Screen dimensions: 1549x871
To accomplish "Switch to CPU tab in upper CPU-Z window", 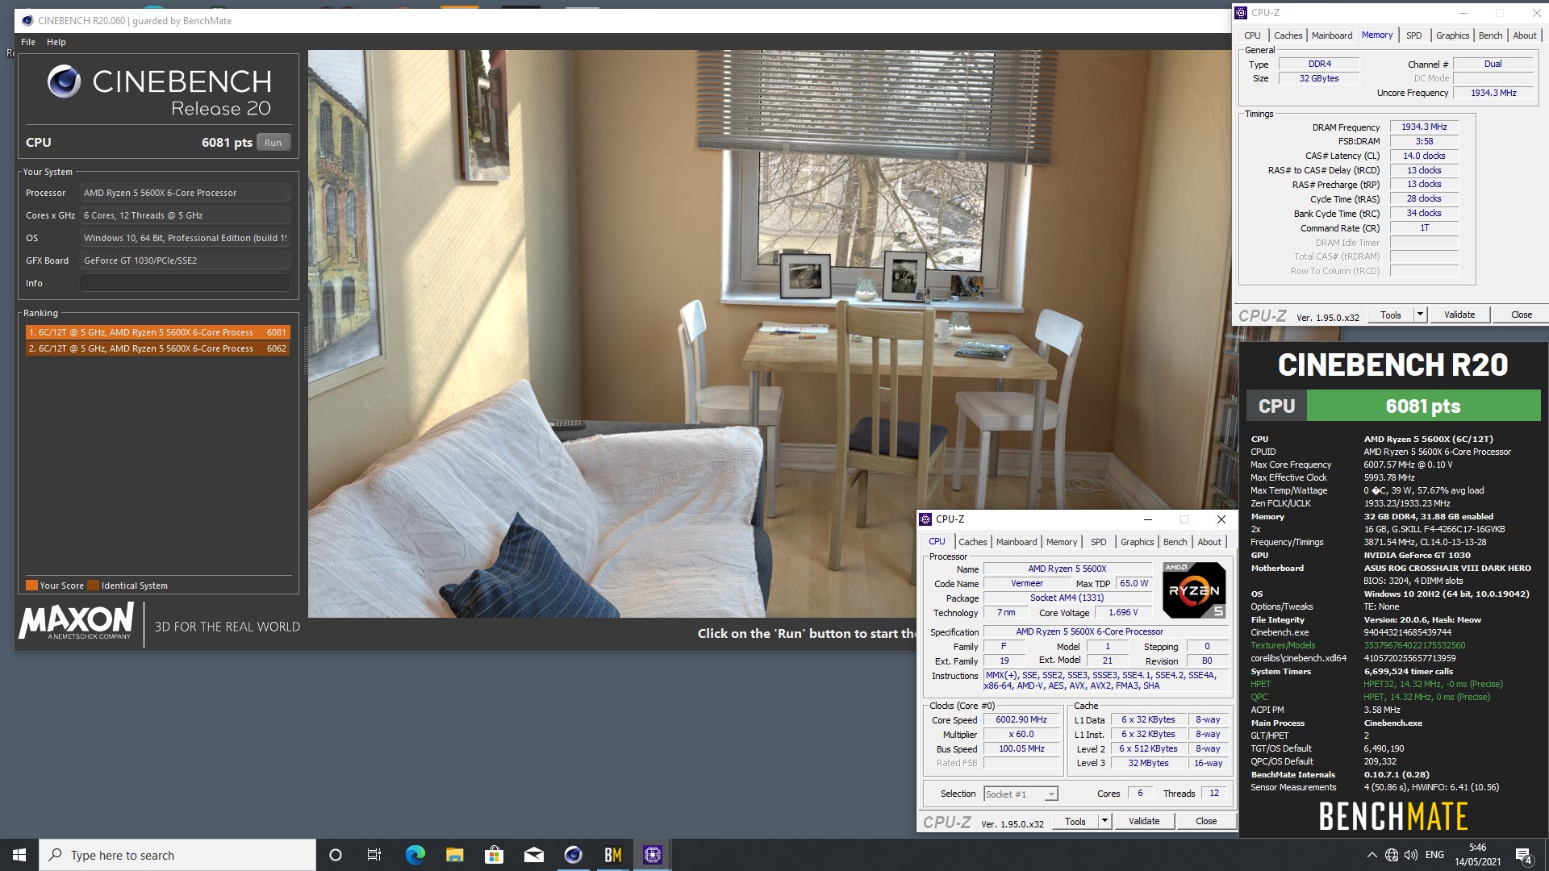I will 1252,35.
